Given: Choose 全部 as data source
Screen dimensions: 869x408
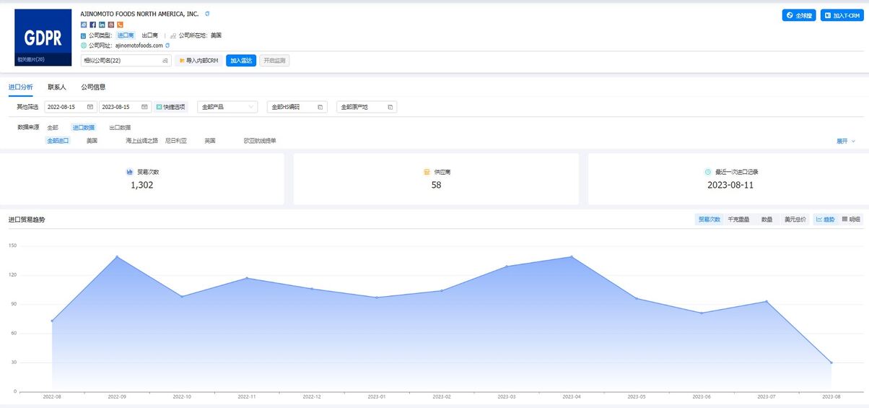Looking at the screenshot, I should tap(53, 127).
